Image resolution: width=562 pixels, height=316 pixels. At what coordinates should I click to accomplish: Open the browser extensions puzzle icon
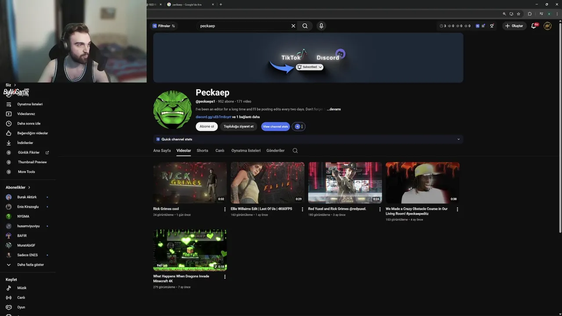click(x=530, y=14)
